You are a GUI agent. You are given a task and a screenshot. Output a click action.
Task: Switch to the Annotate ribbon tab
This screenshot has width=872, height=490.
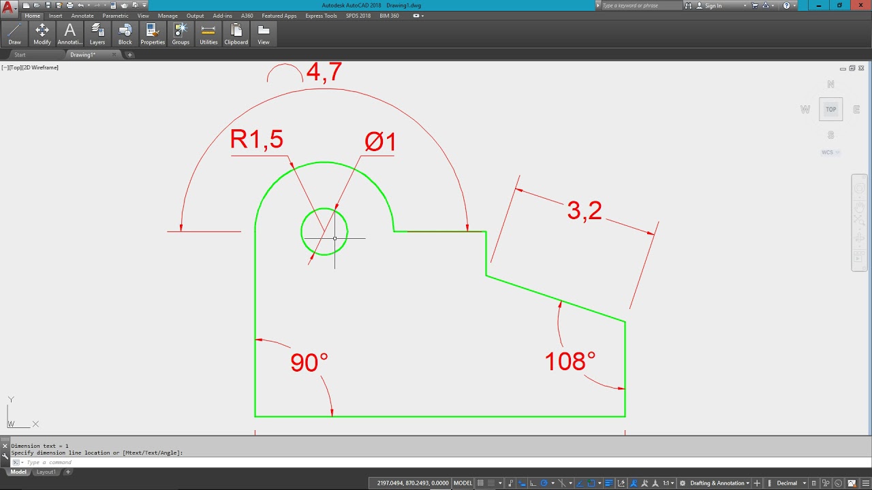[x=82, y=16]
